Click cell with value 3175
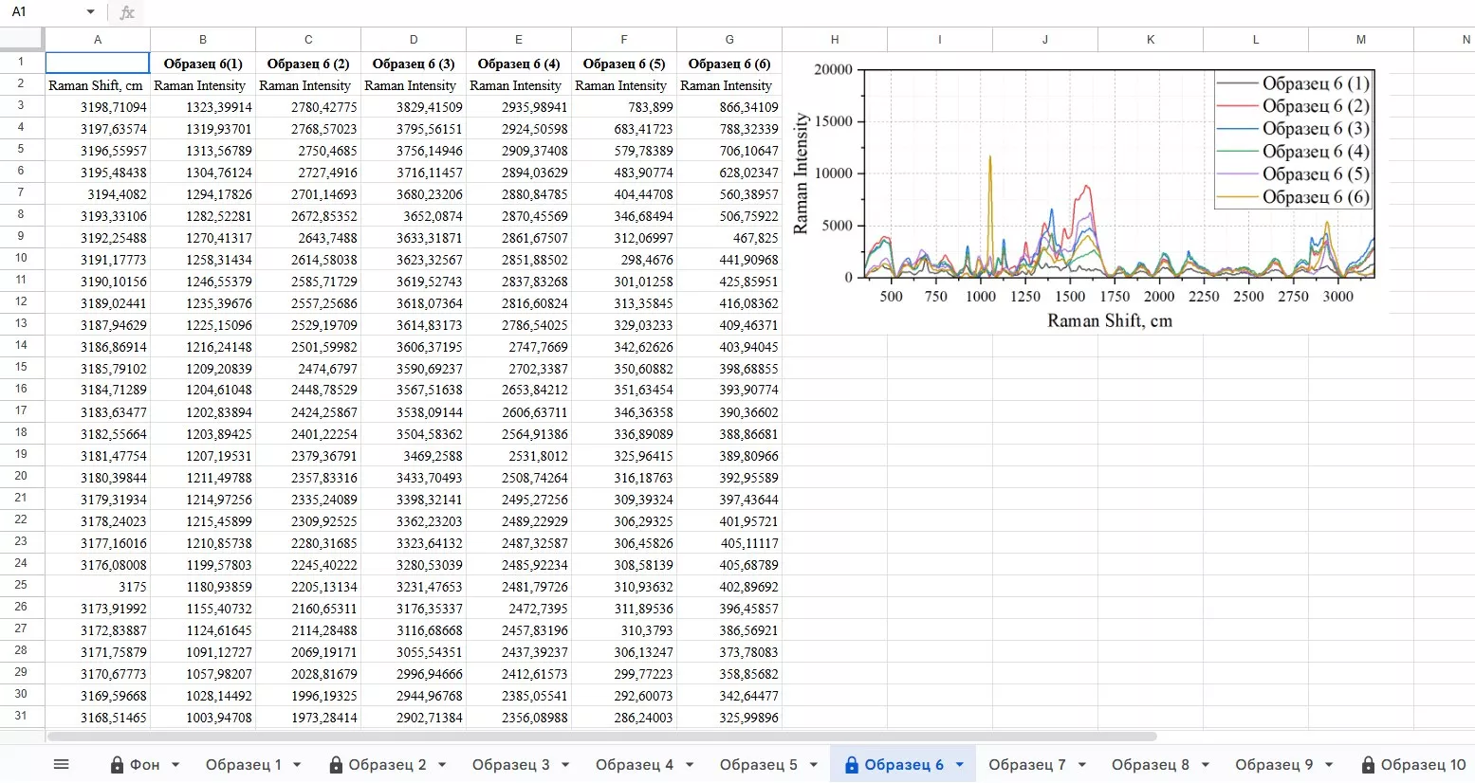This screenshot has height=783, width=1475. (98, 587)
